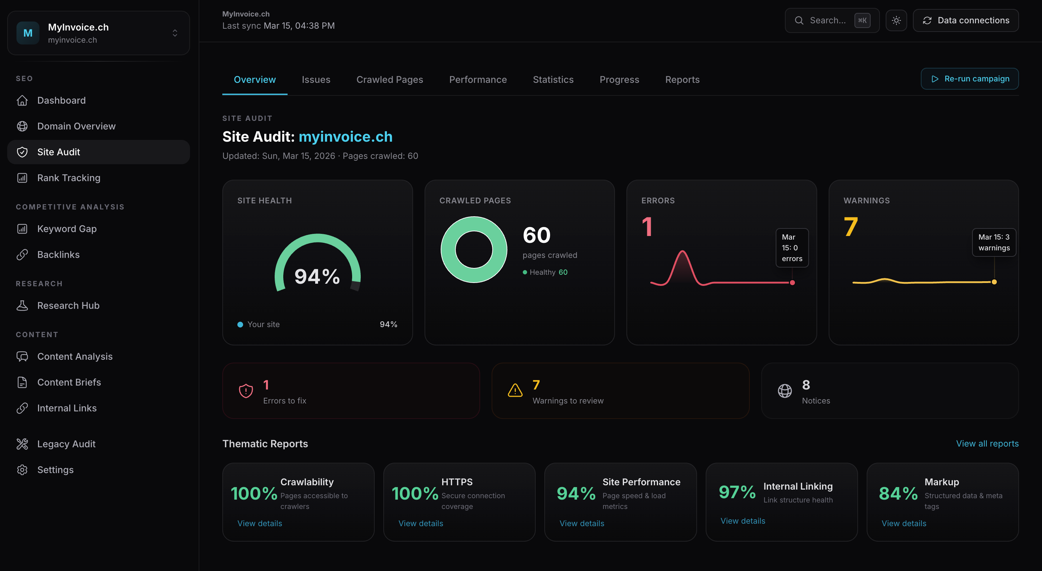The image size is (1042, 571).
Task: Open Domain Overview globe icon
Action: coord(22,126)
